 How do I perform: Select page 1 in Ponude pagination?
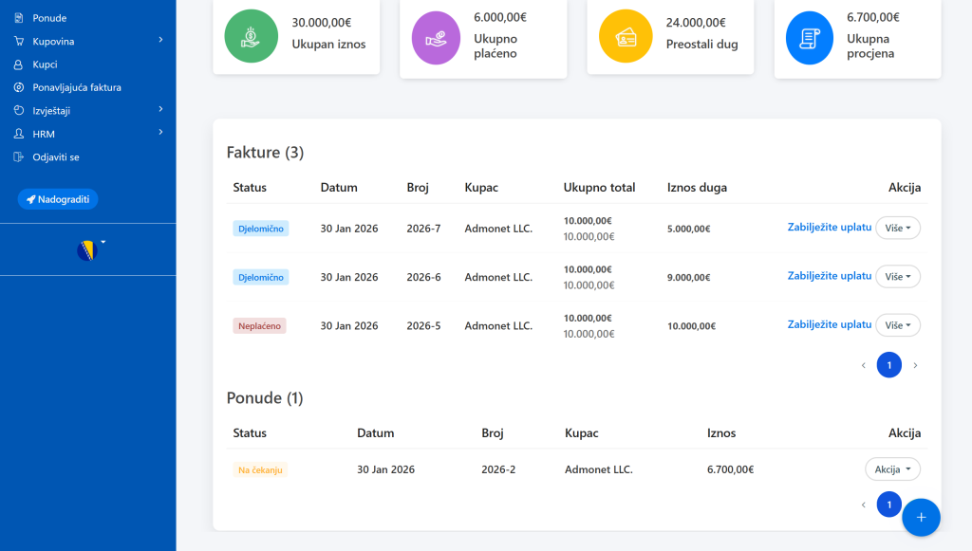pyautogui.click(x=888, y=505)
